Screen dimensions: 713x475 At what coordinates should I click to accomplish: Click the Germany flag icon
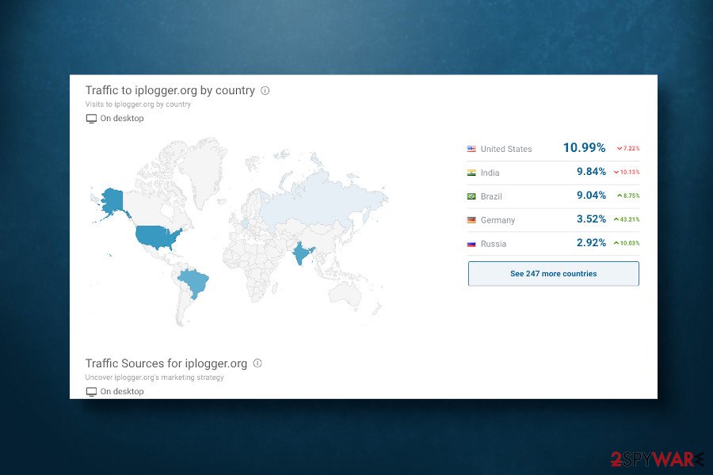click(471, 220)
